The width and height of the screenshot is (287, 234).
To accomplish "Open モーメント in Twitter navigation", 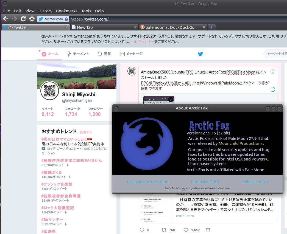I will [78, 54].
